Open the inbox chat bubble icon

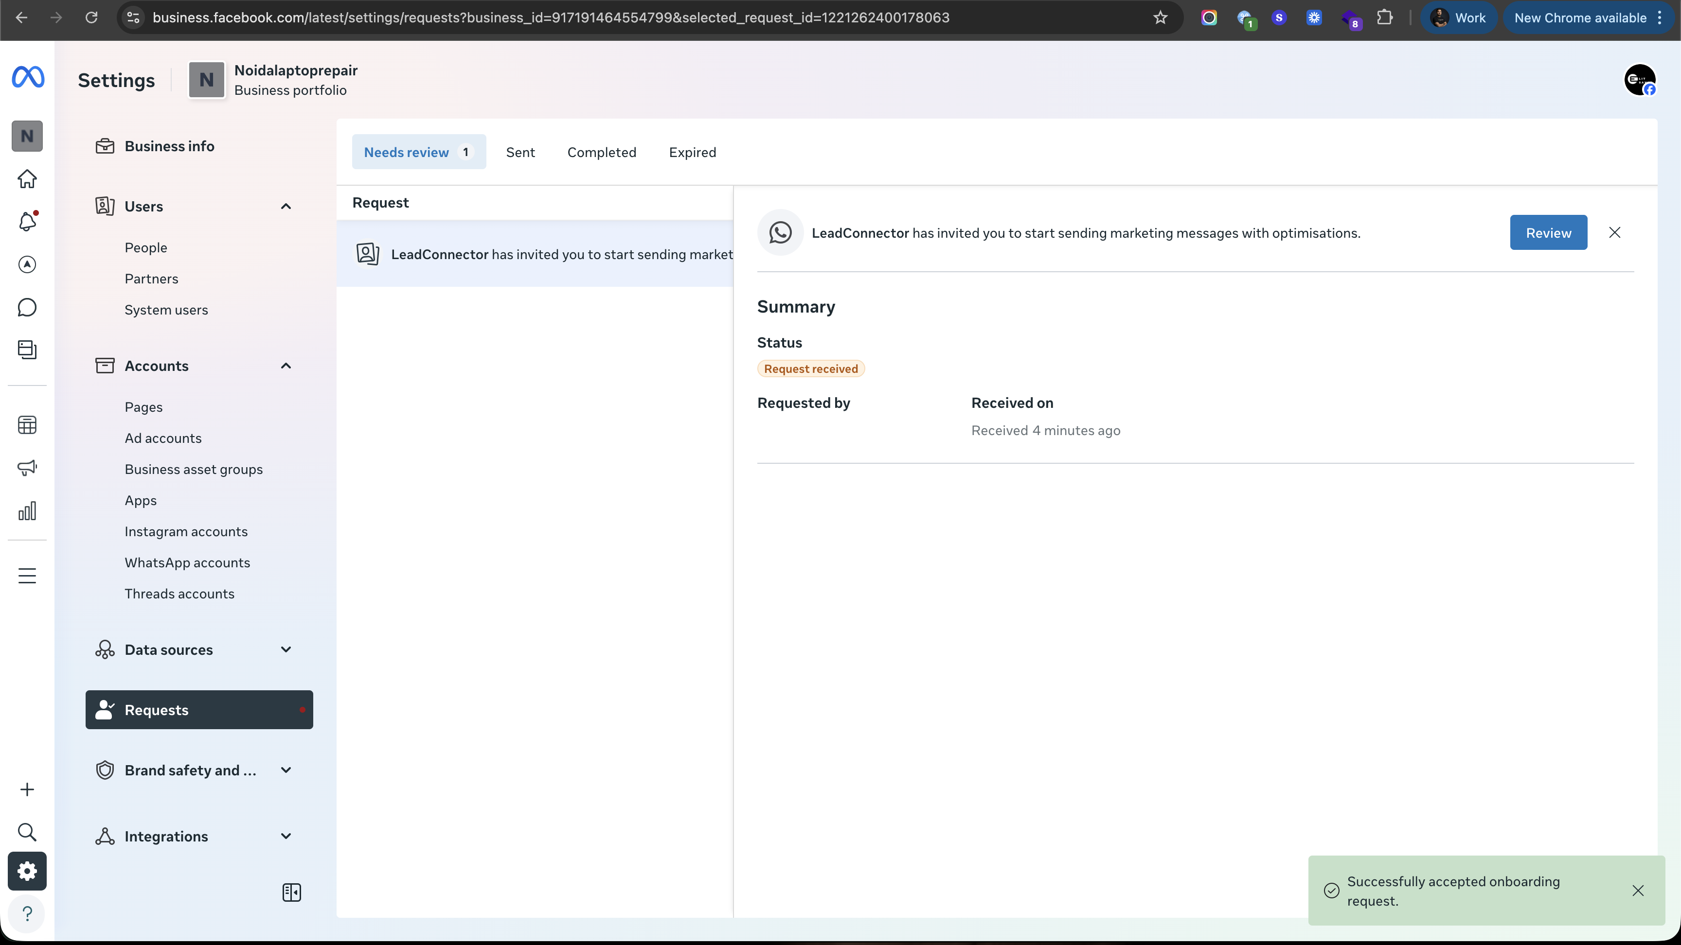coord(27,307)
